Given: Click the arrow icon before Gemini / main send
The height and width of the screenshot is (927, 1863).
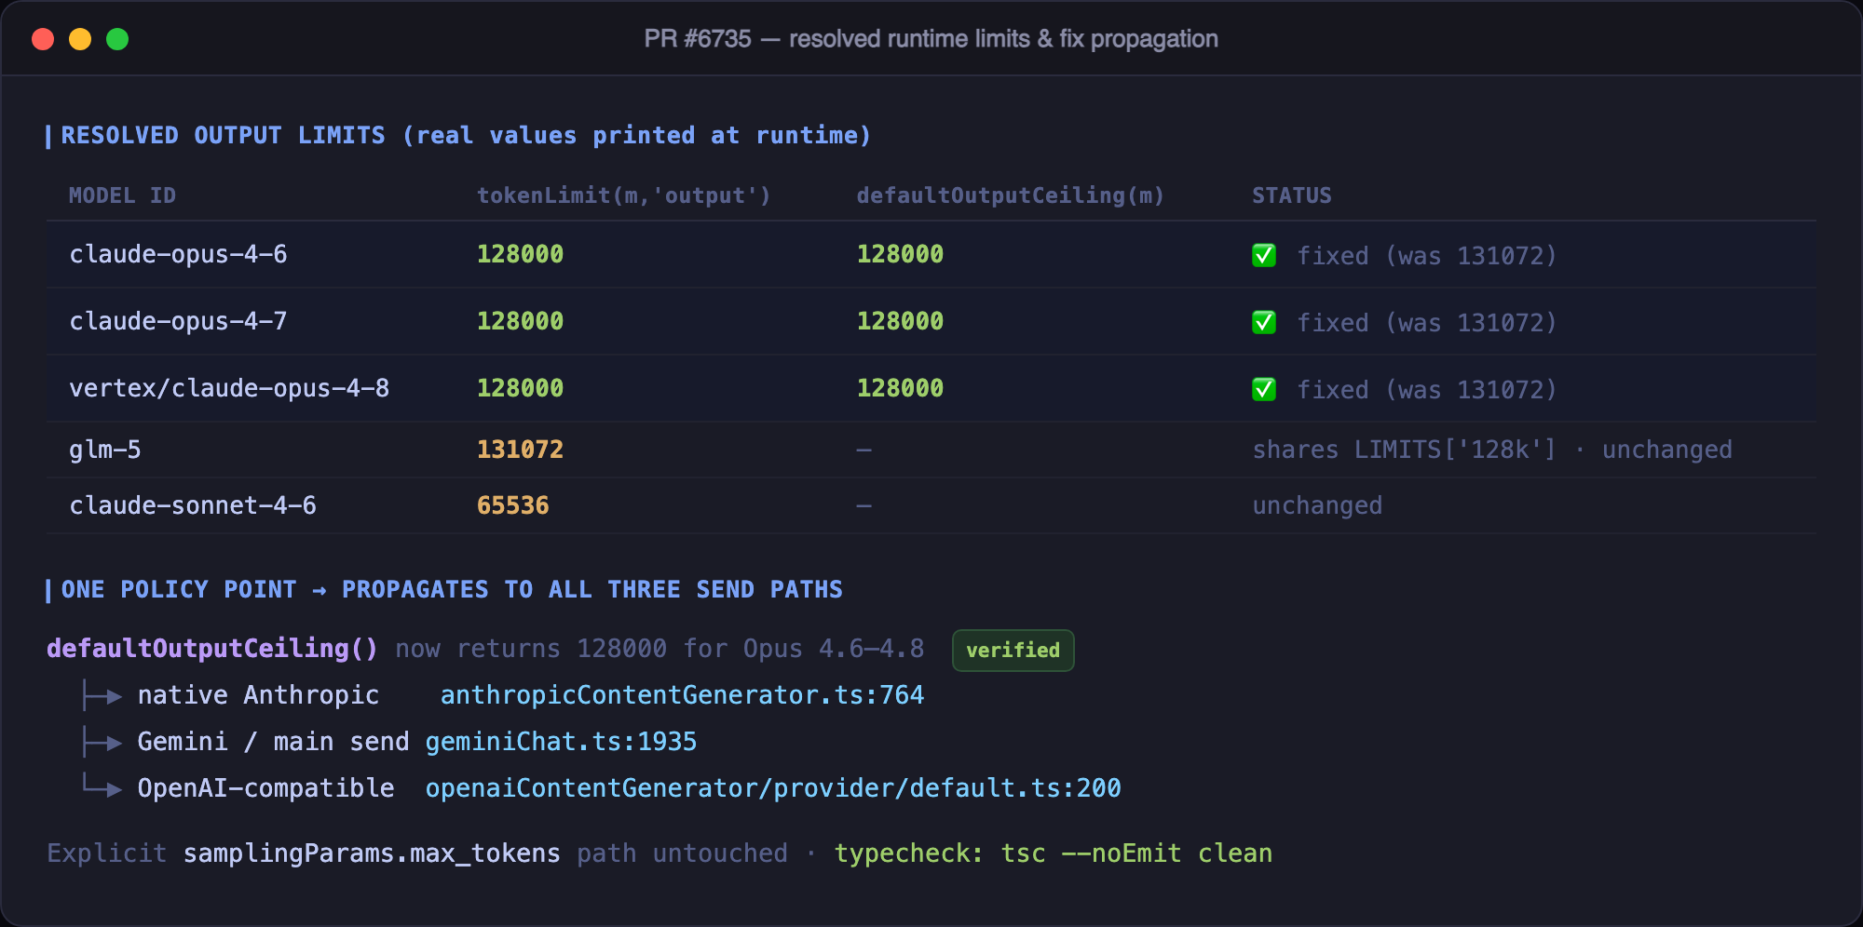Looking at the screenshot, I should coord(102,741).
